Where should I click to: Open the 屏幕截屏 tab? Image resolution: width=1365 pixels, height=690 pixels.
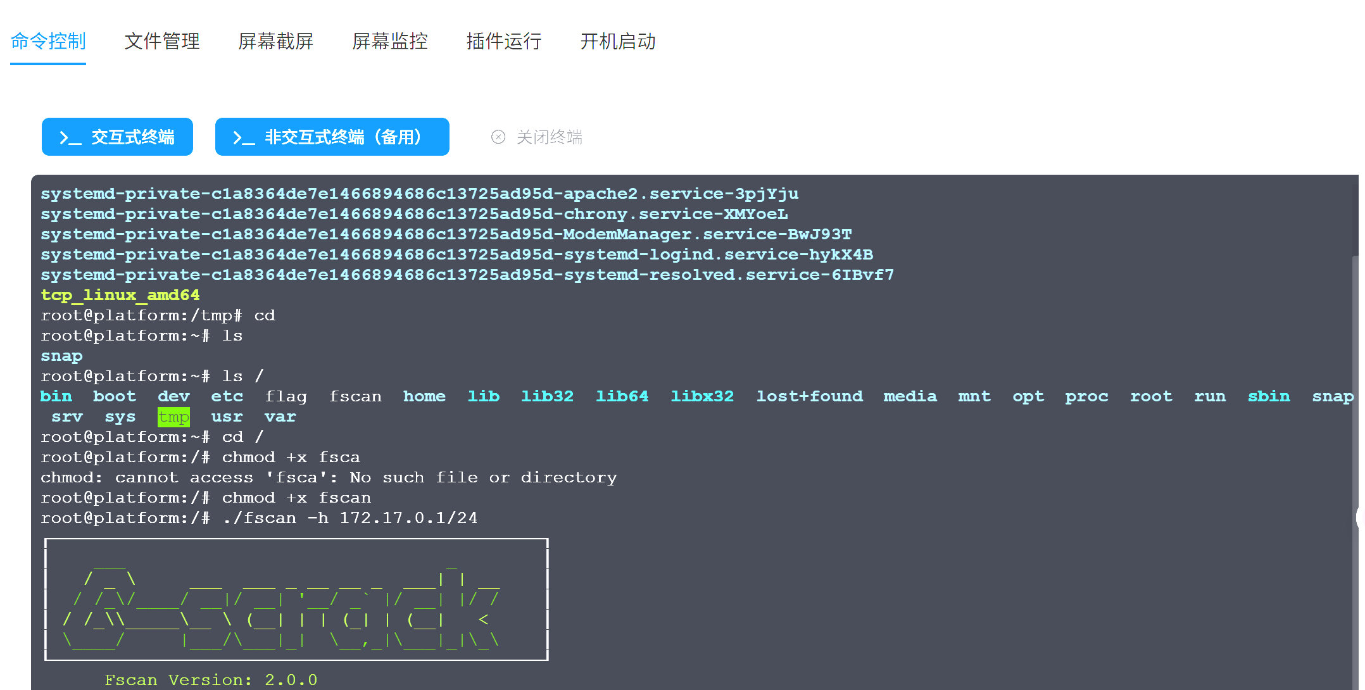276,41
